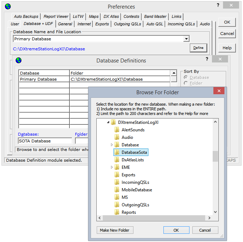
Task: Expand the EME folder node
Action: pyautogui.click(x=112, y=167)
